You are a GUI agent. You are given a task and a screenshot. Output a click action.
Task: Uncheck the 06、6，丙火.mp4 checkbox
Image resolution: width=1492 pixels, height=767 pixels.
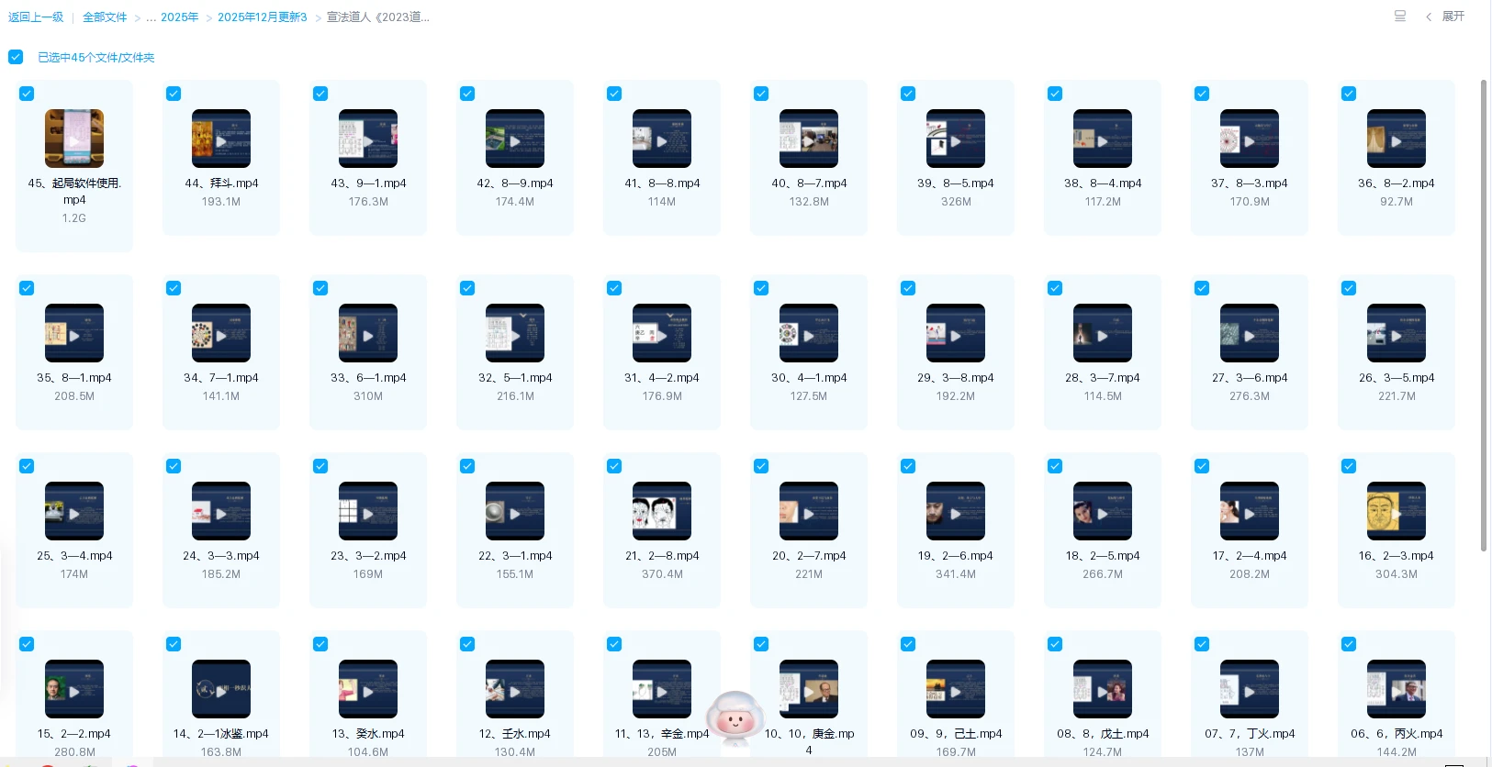(1349, 644)
